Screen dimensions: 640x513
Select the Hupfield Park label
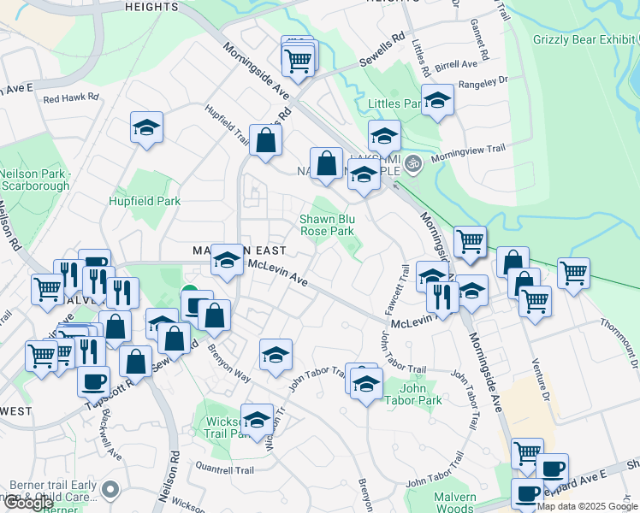tap(145, 201)
